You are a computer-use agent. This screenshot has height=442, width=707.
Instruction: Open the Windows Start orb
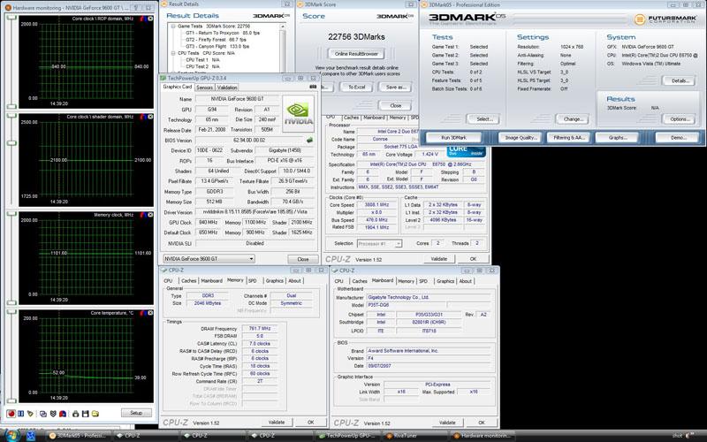click(11, 436)
